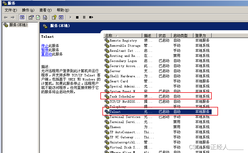Open the 查看(V) menu
Viewport: 248px width, 153px height.
[x=46, y=10]
